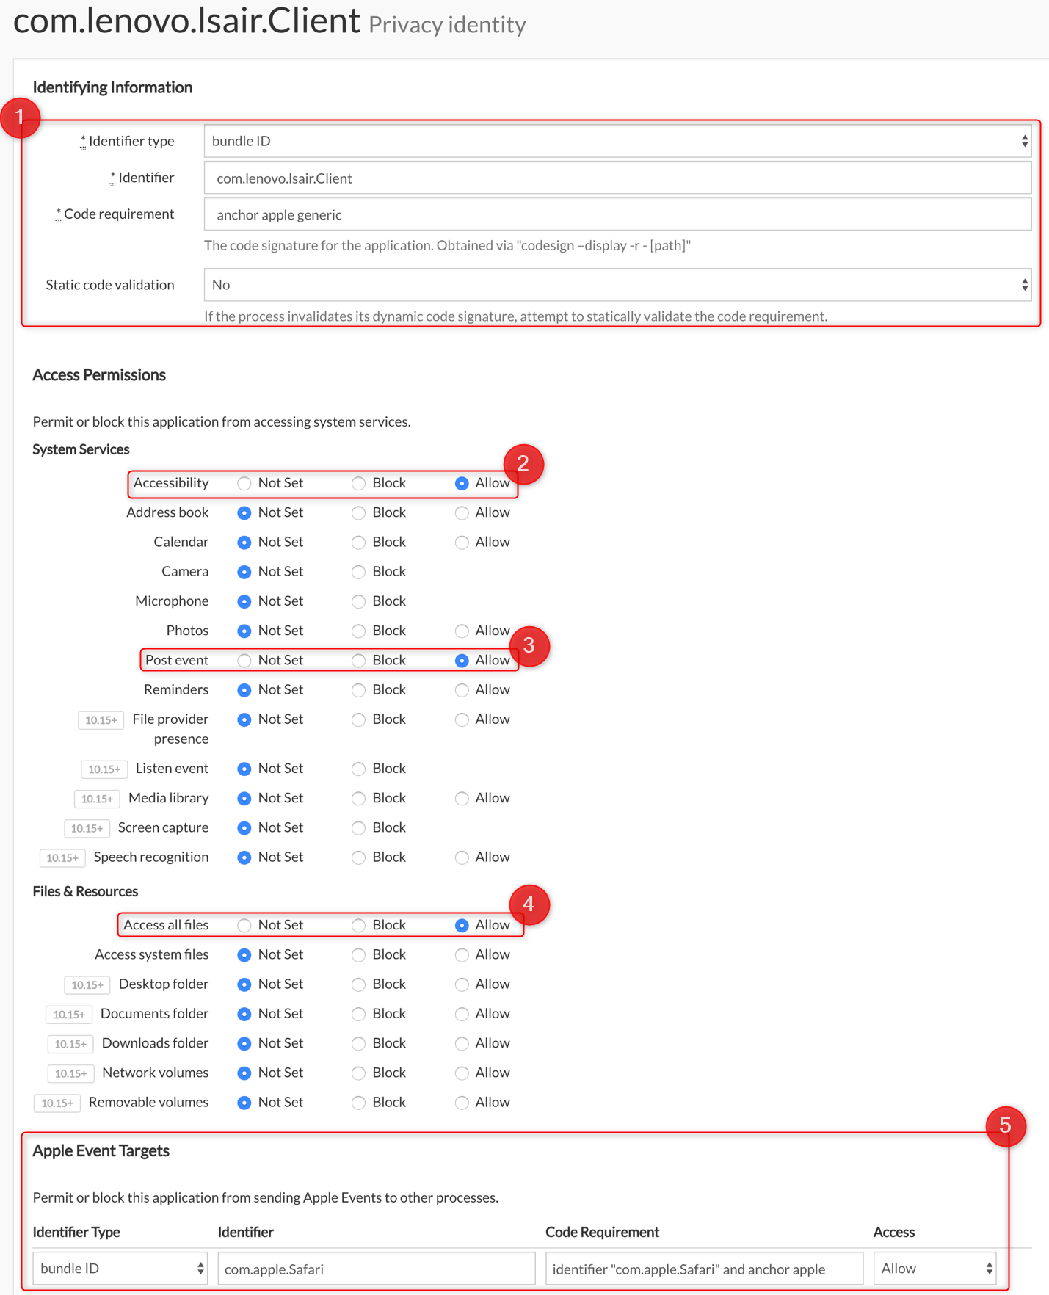Select Not Set for Screen capture

click(244, 828)
